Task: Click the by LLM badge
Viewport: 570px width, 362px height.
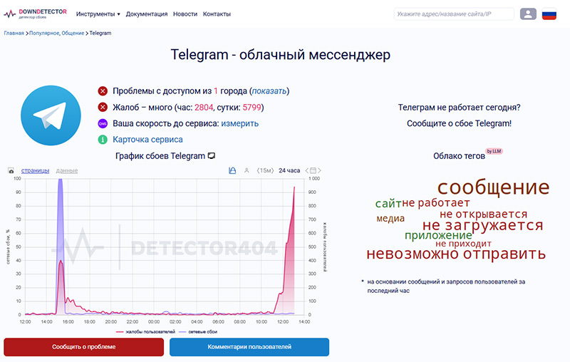Action: tap(494, 151)
